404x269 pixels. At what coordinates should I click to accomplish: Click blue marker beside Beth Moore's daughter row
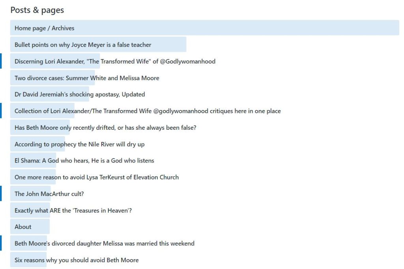pos(1,243)
